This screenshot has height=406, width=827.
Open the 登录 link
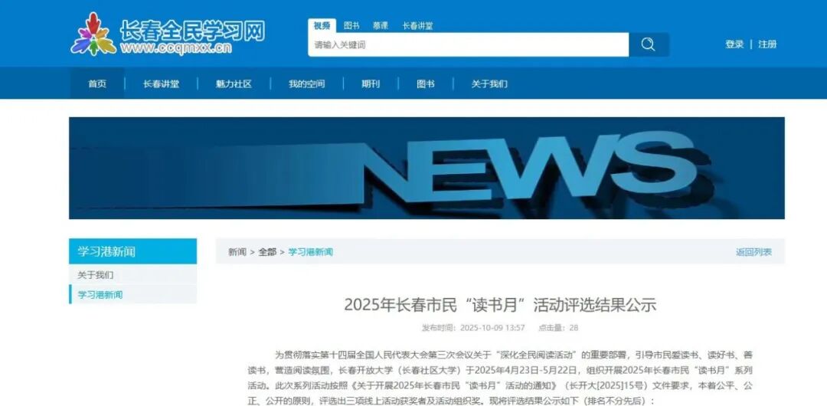(x=734, y=44)
